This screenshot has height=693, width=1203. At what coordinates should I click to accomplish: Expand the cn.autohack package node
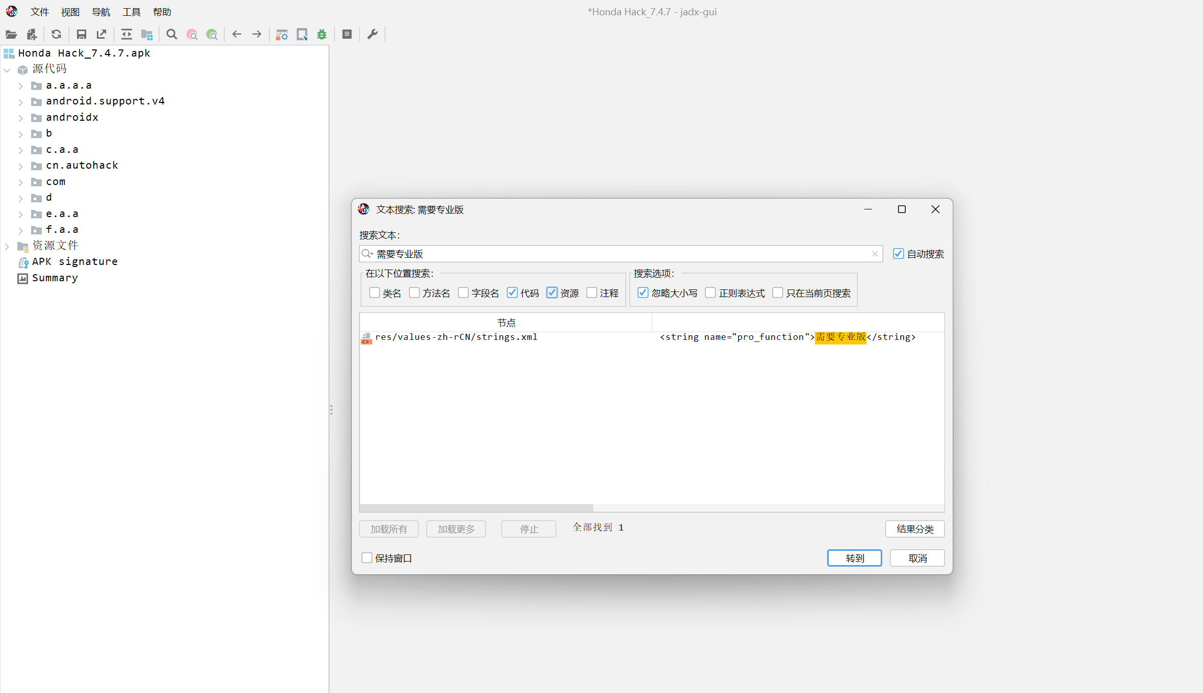click(20, 166)
